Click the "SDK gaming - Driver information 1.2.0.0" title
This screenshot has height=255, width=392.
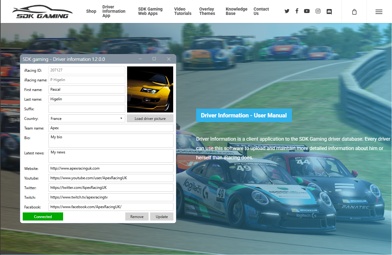point(64,59)
